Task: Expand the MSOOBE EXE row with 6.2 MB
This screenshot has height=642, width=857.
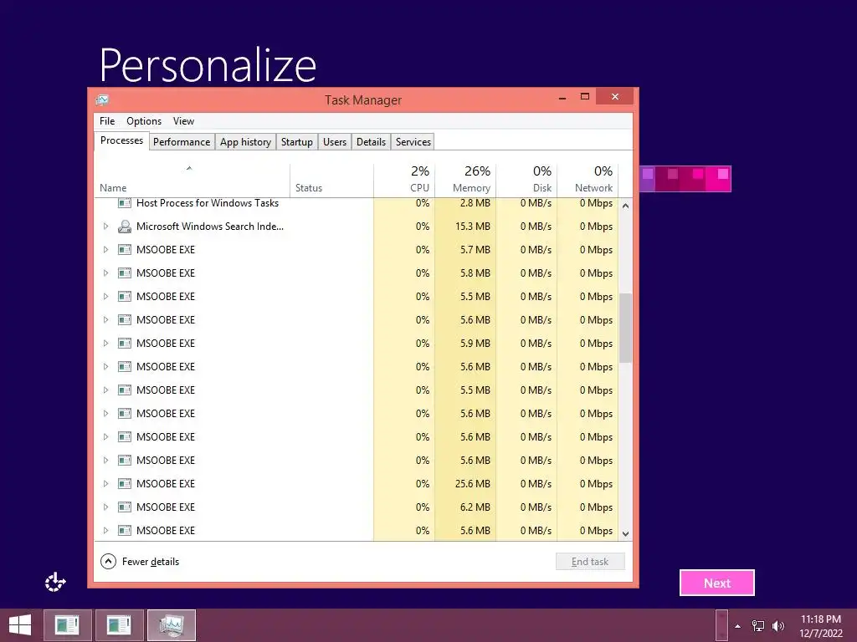Action: click(x=106, y=507)
